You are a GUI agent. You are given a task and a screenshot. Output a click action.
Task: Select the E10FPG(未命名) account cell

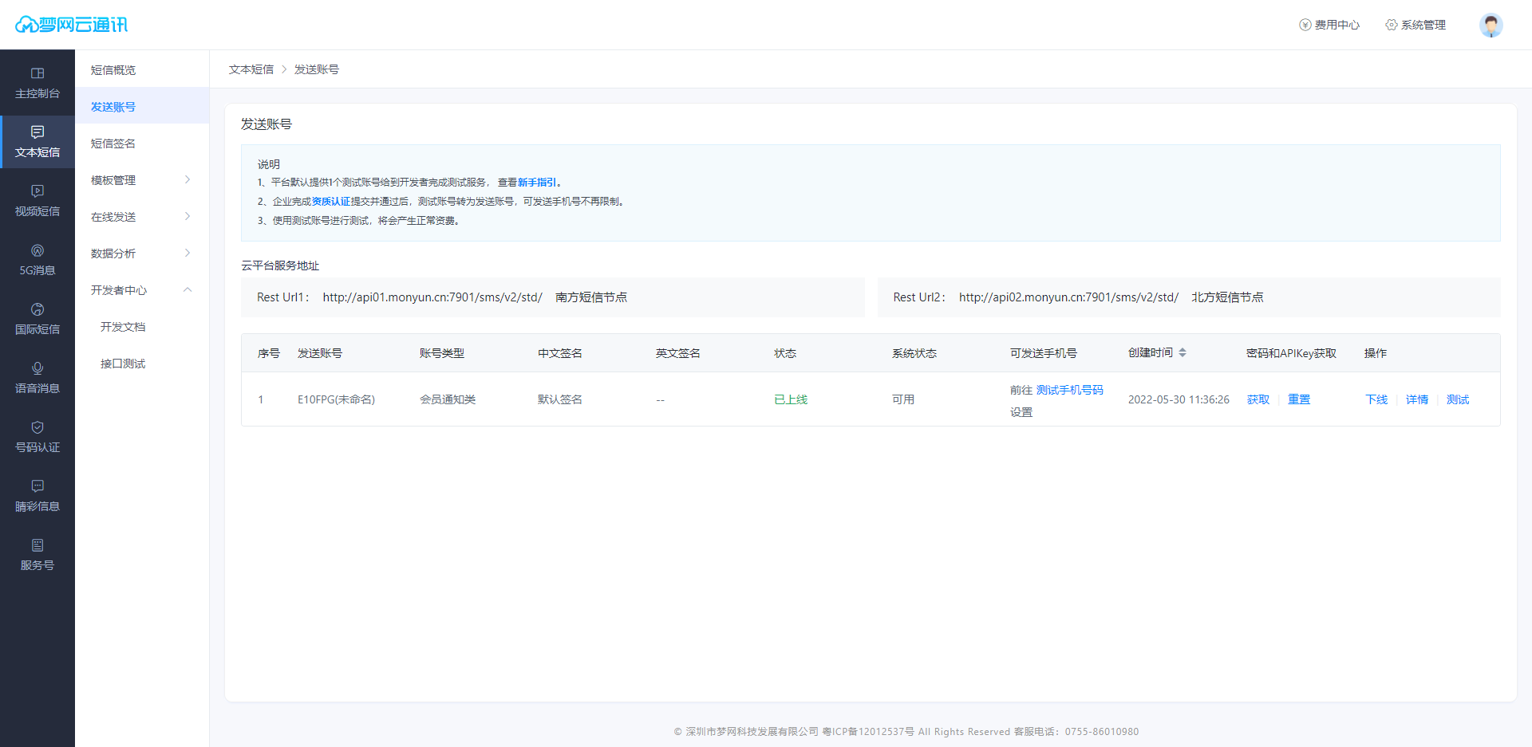(336, 399)
